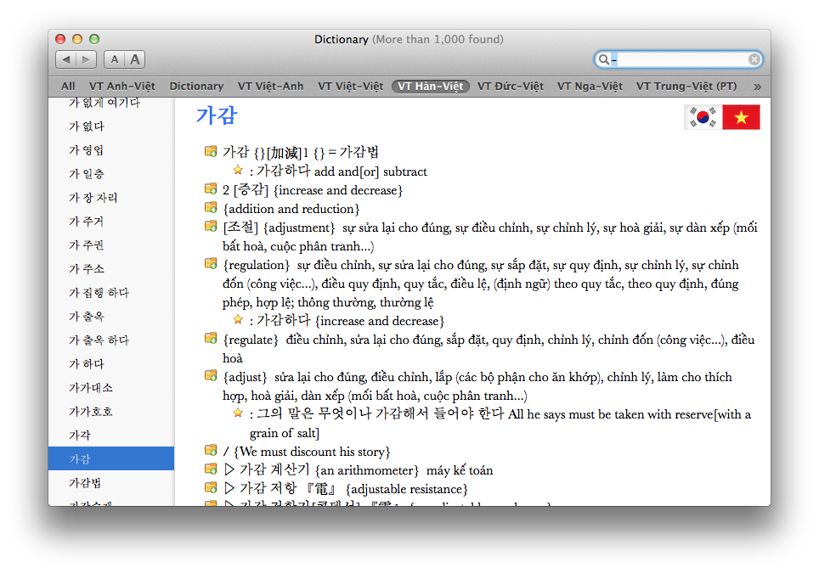
Task: Click bullet icon beside 2 [증감] line
Action: pyautogui.click(x=211, y=188)
